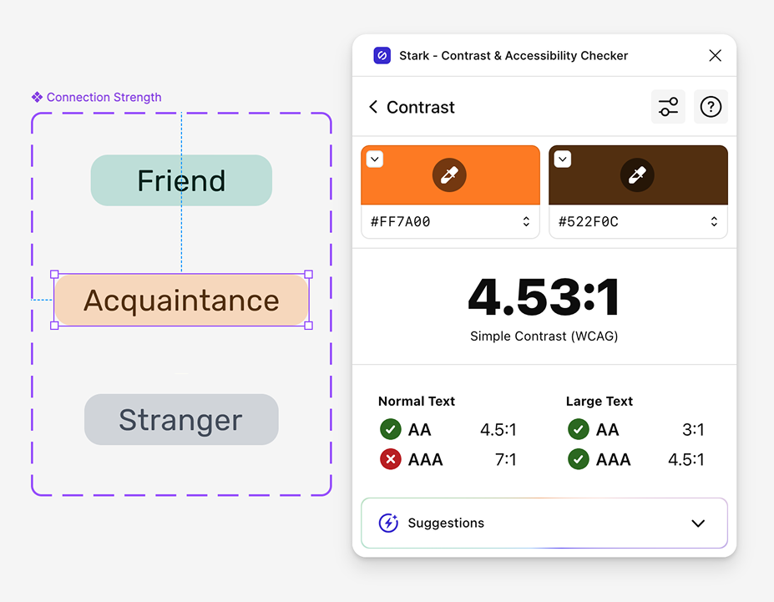Click the Connection Strength component label

[x=104, y=97]
